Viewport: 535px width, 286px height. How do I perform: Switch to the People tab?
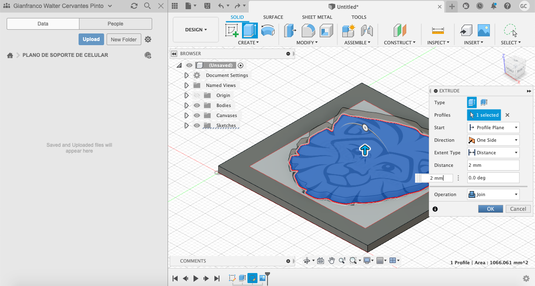pyautogui.click(x=115, y=24)
